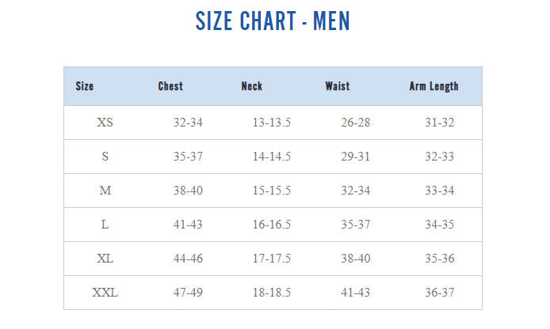Select the Waist column header
The height and width of the screenshot is (329, 550).
pos(338,86)
